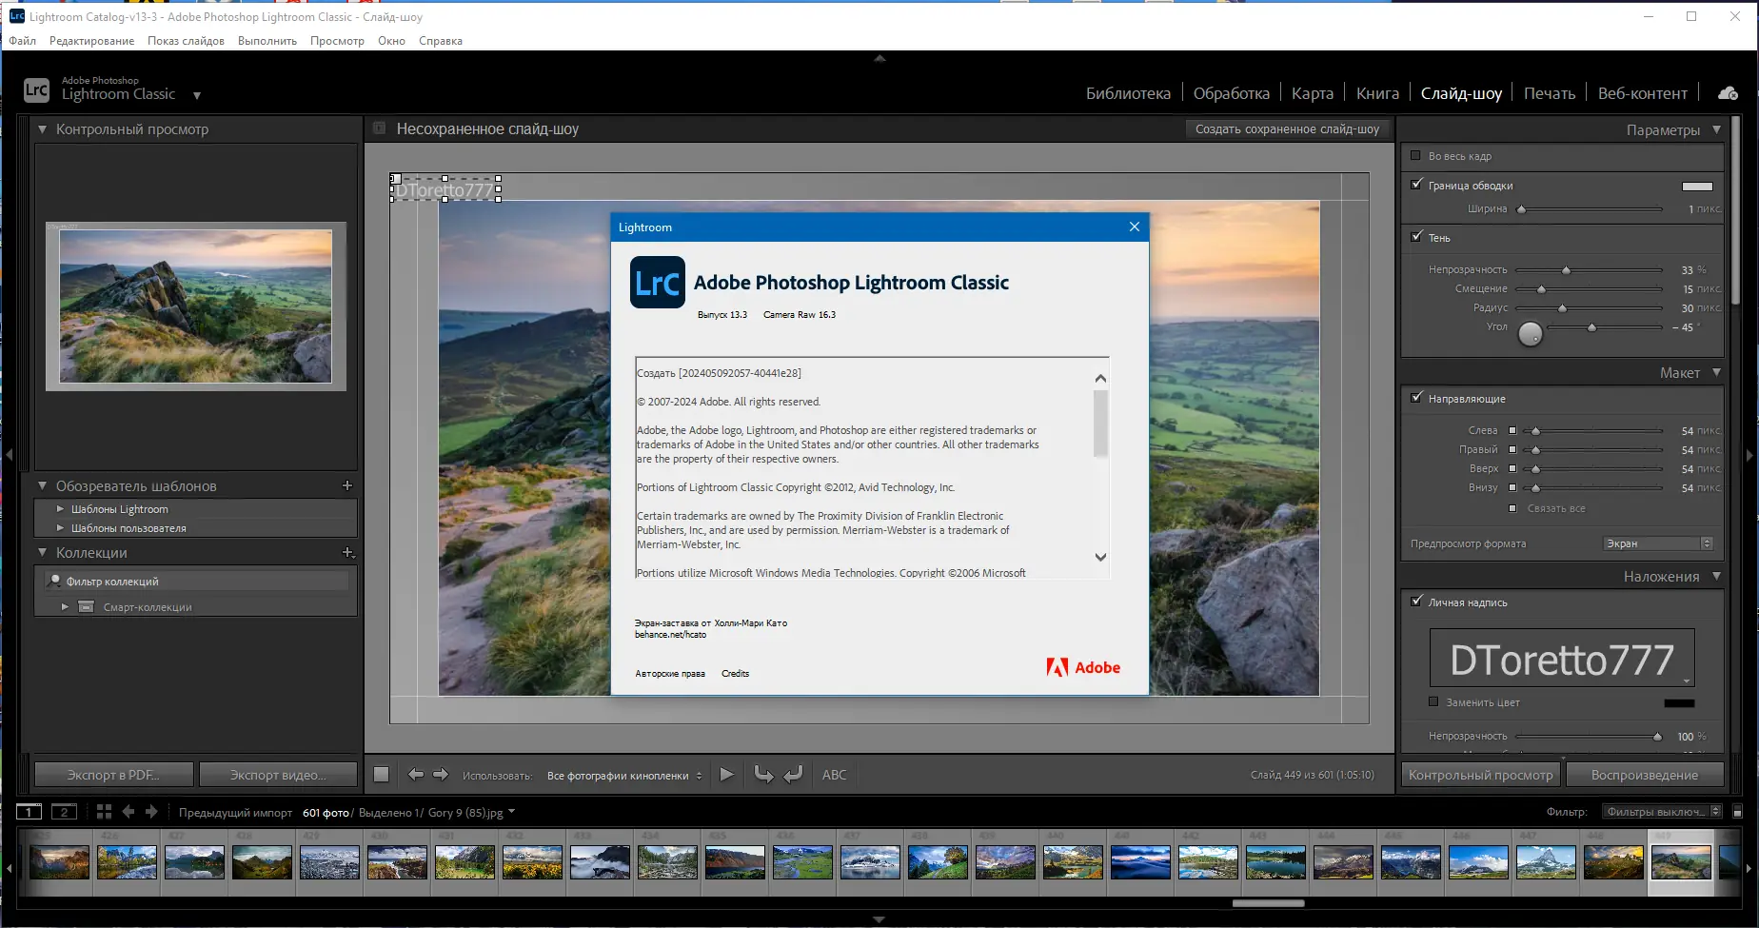The image size is (1759, 928).
Task: Add new collection with plus icon
Action: (x=347, y=552)
